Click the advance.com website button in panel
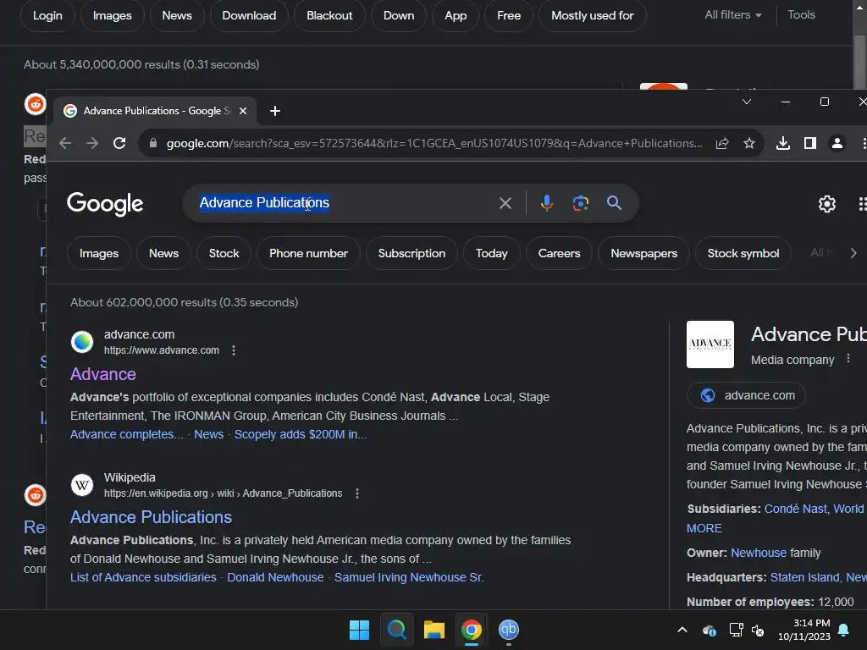Viewport: 867px width, 650px height. tap(746, 396)
